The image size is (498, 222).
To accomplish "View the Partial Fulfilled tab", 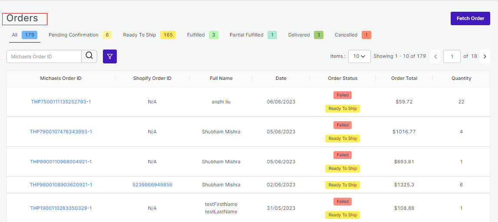I will pyautogui.click(x=253, y=35).
